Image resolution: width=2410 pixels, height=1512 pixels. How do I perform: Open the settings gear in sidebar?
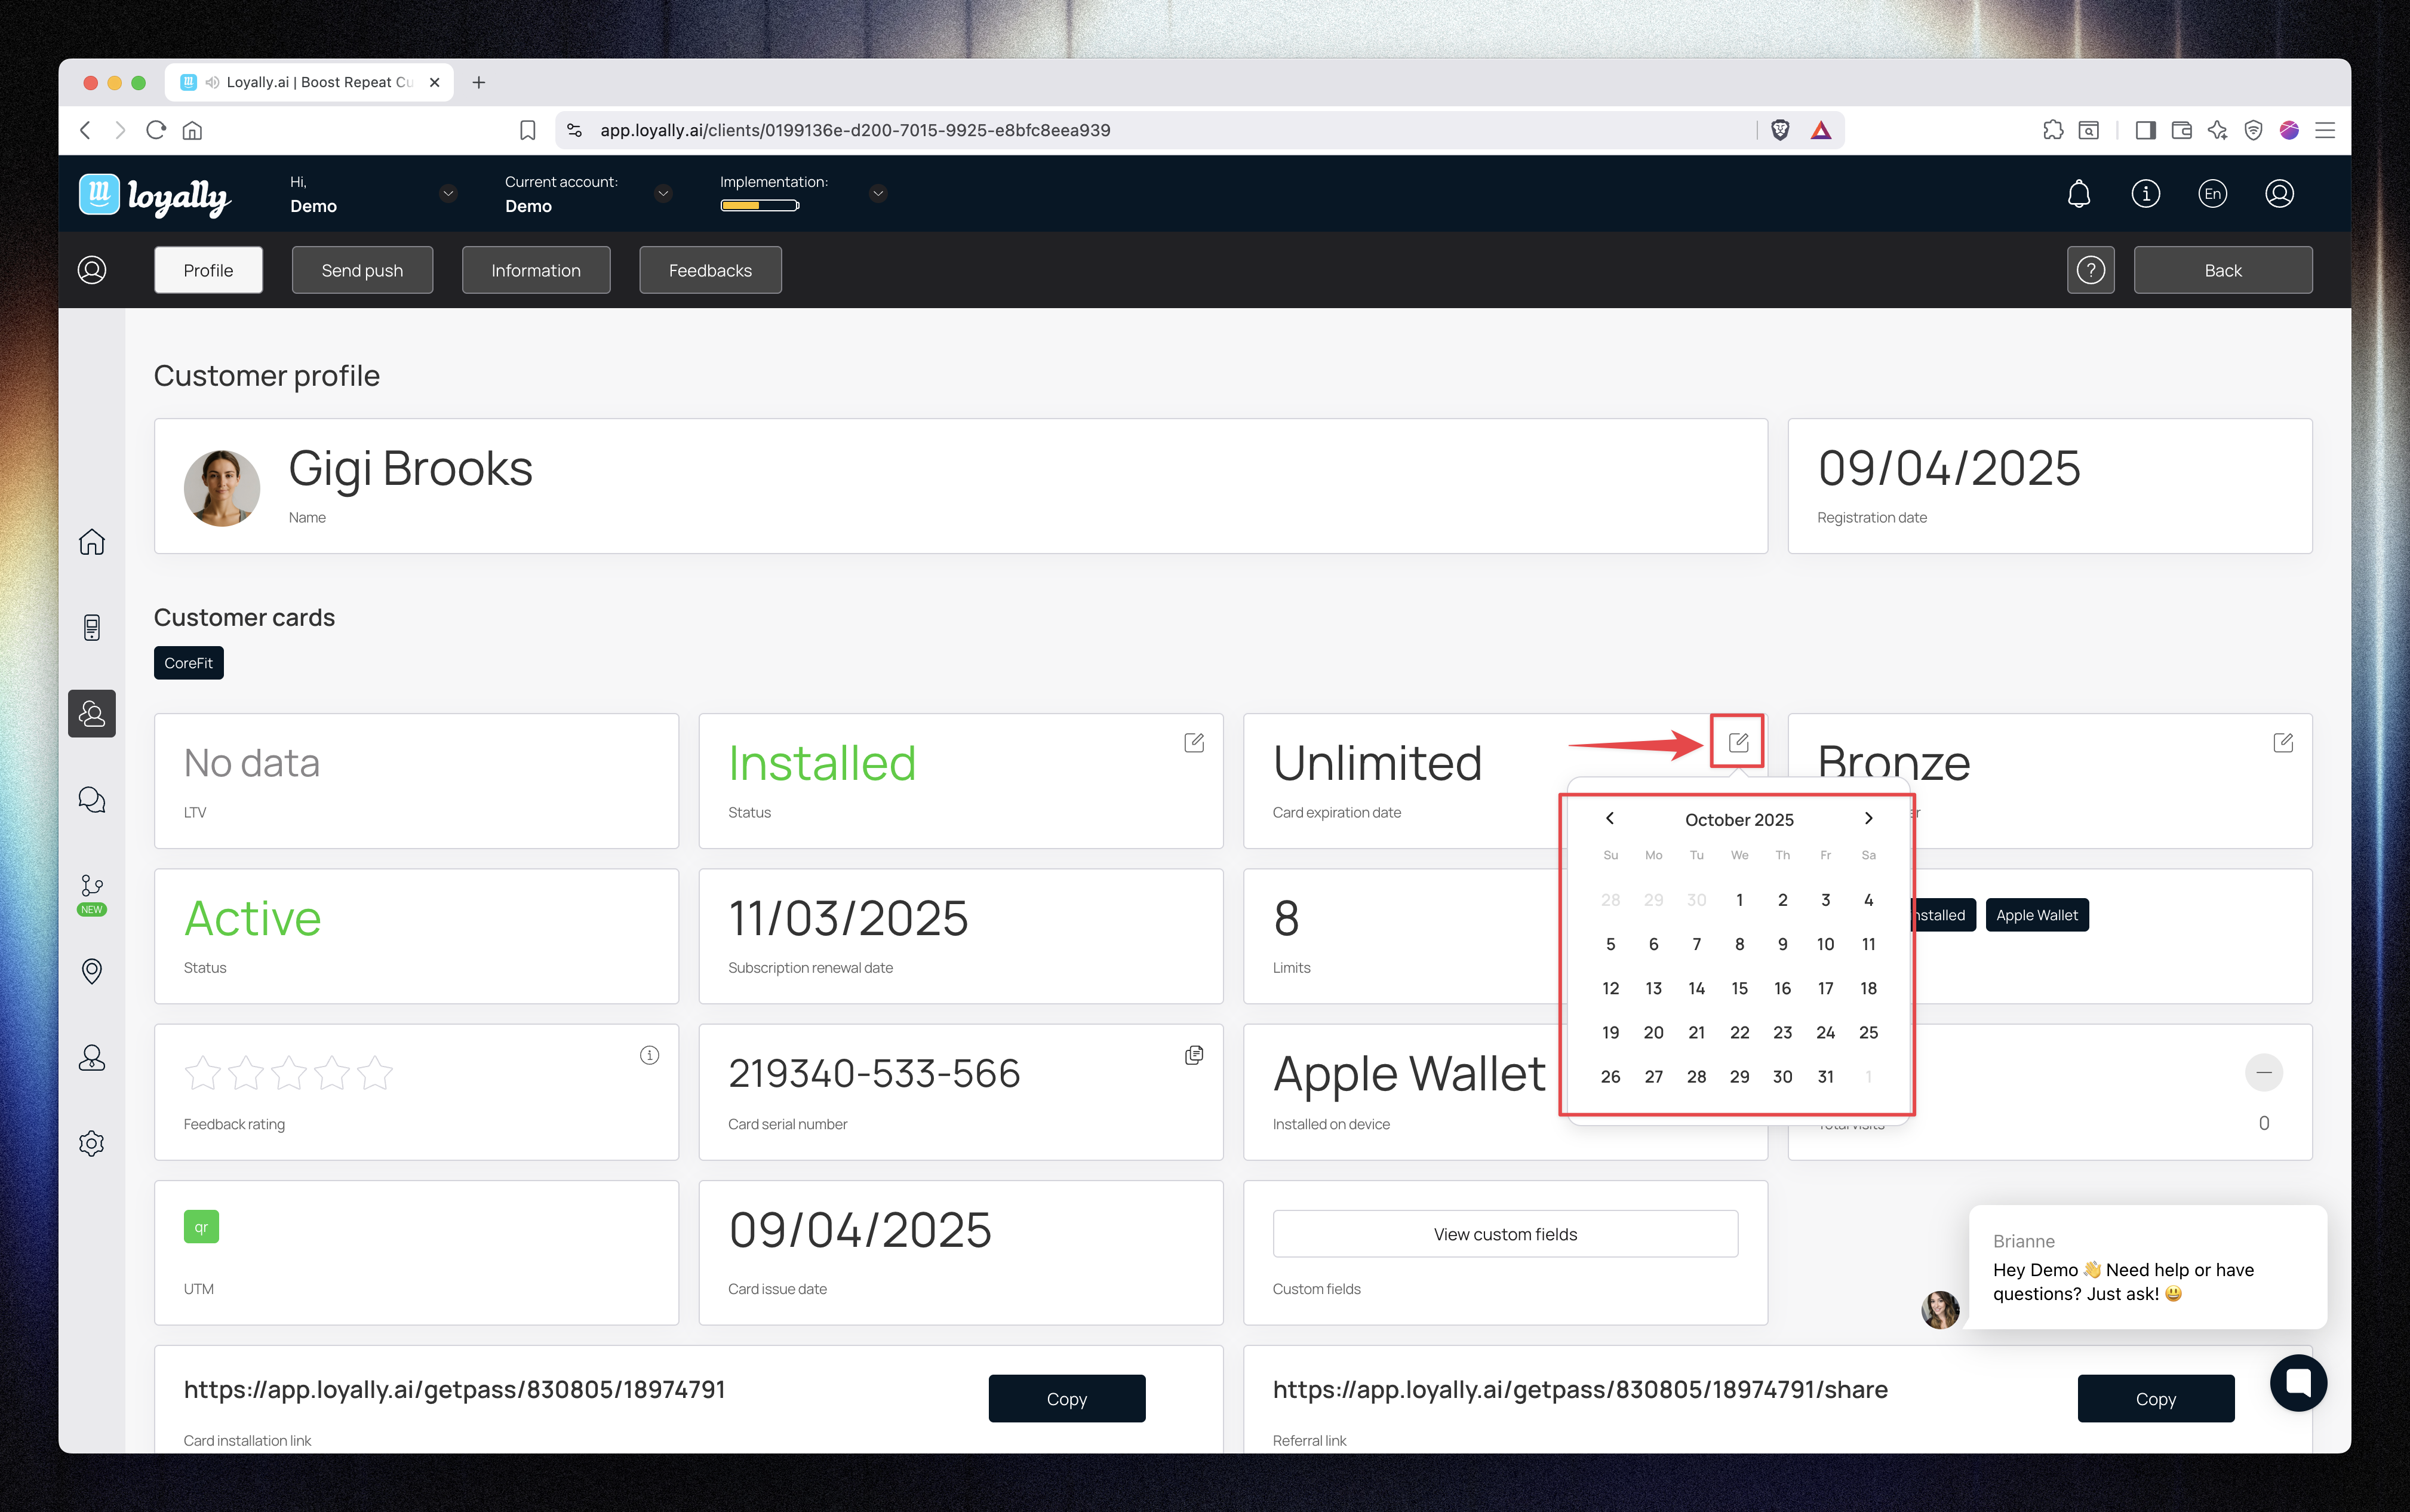click(91, 1143)
